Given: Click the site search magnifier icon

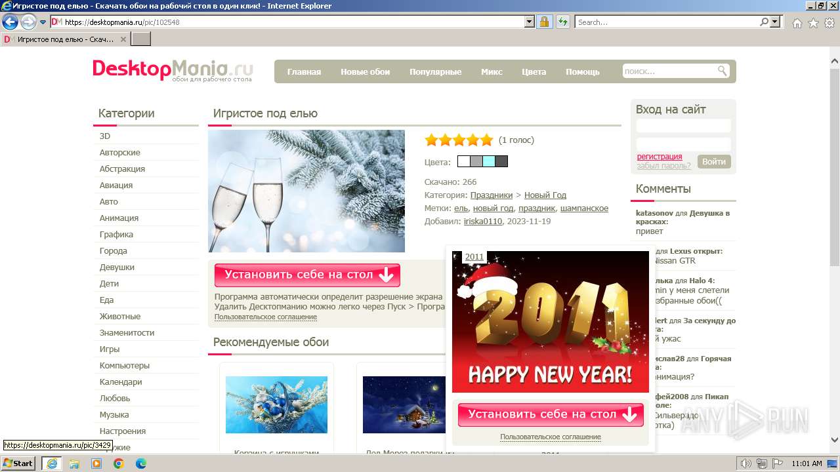Looking at the screenshot, I should pyautogui.click(x=722, y=71).
